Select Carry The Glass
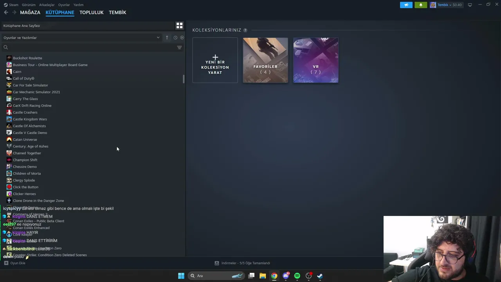 click(x=25, y=99)
